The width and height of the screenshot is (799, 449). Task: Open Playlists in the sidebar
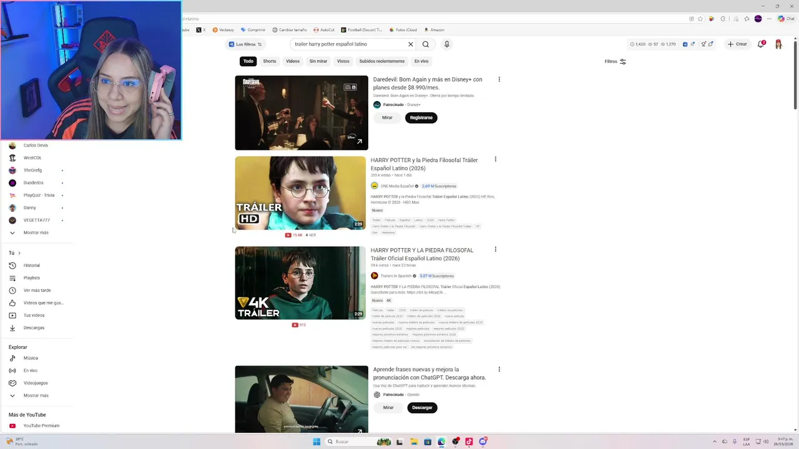click(32, 278)
